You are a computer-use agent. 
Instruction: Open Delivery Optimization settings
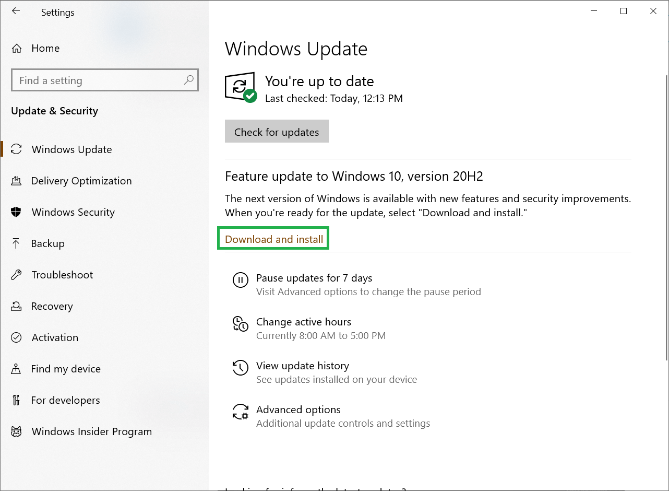[81, 181]
